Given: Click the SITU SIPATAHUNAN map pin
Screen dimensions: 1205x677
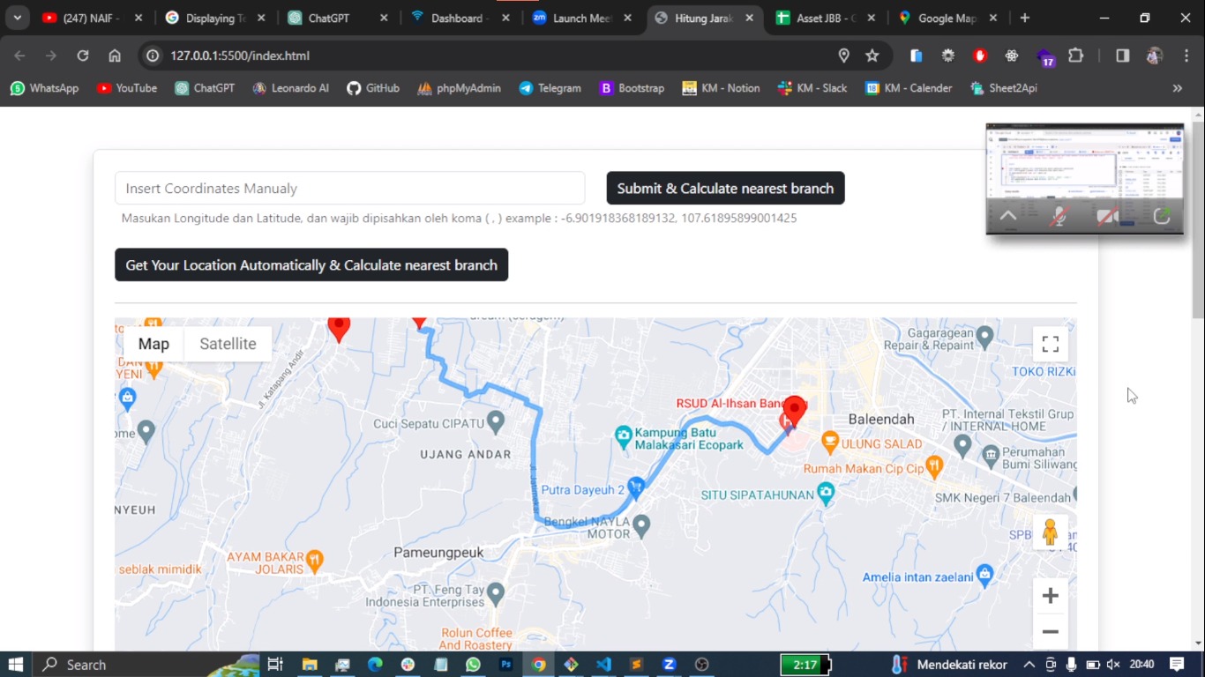Looking at the screenshot, I should 826,494.
